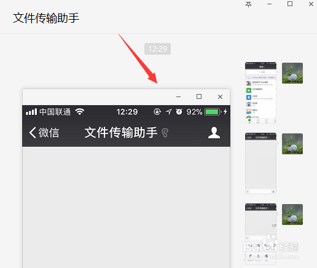Click the 文件传输助手 chat title at top
The image size is (317, 268).
tap(46, 18)
